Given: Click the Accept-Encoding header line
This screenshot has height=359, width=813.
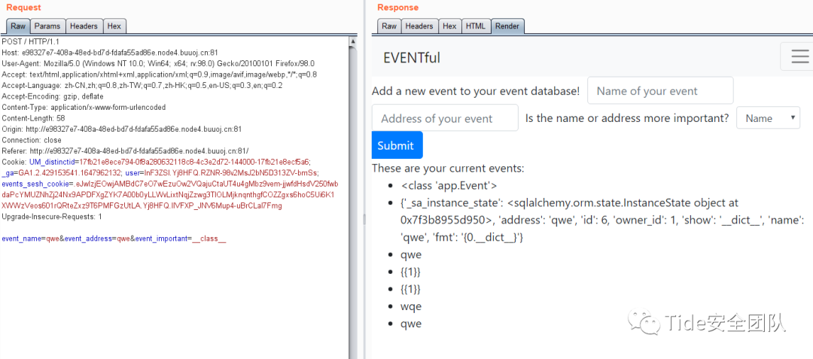Looking at the screenshot, I should click(x=53, y=96).
